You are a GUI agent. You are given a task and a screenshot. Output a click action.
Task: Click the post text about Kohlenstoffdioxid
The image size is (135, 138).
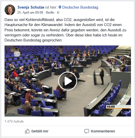(x=65, y=30)
